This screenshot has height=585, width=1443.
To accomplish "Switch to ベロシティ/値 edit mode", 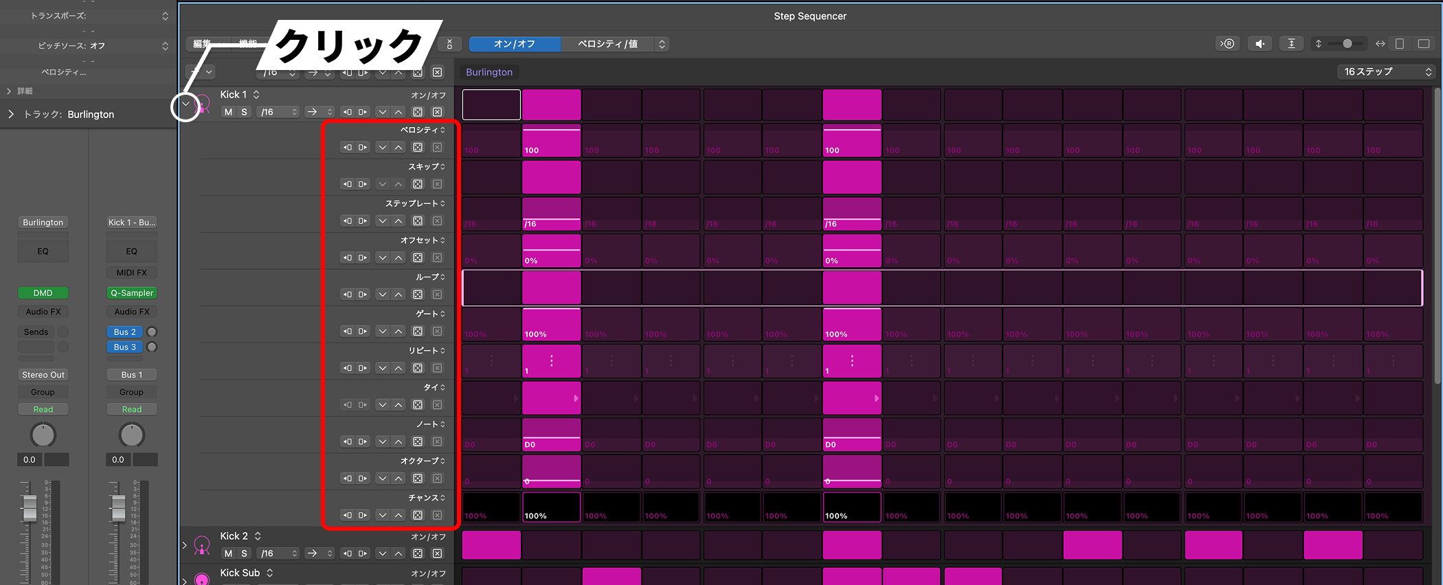I will 607,44.
